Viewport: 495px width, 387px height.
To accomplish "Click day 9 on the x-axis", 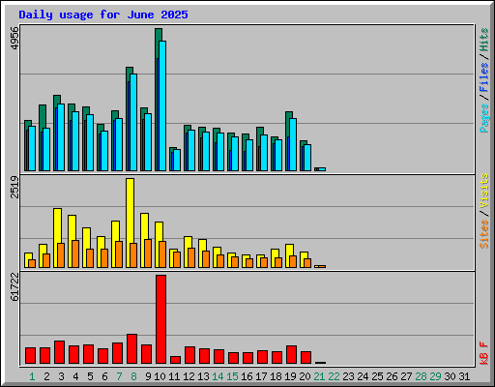I will click(x=148, y=376).
